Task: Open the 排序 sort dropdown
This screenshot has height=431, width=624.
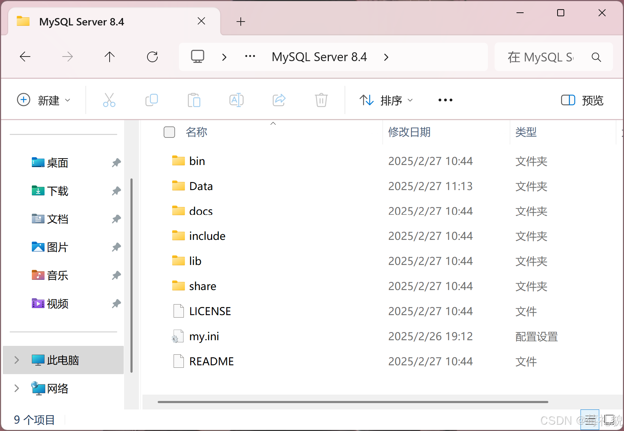Action: click(386, 100)
